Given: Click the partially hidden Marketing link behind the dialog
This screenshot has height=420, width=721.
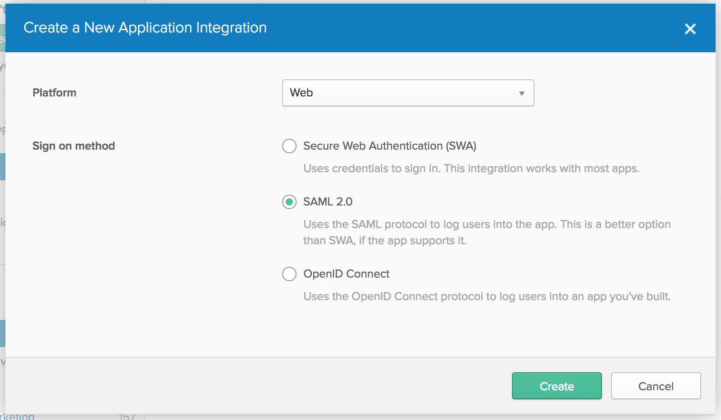Looking at the screenshot, I should [18, 416].
